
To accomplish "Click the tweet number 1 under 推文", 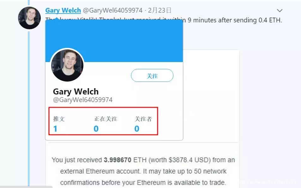I will (x=55, y=129).
